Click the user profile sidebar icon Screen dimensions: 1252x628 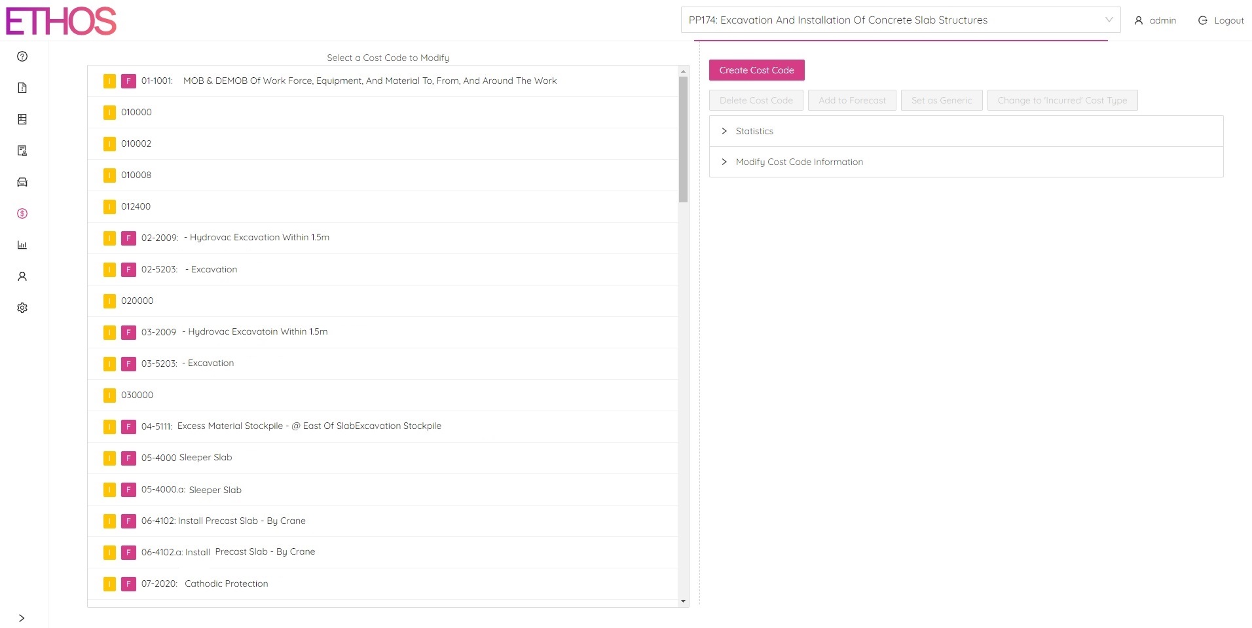point(22,276)
